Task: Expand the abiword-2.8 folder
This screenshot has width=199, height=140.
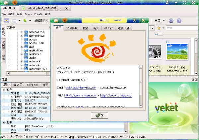Action: coord(22,36)
